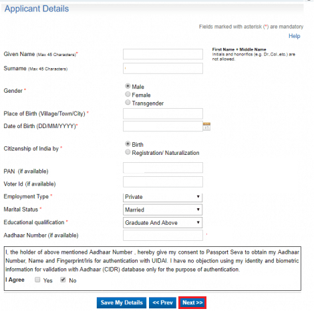314x311 pixels.
Task: Click Save My Details button
Action: 122,302
